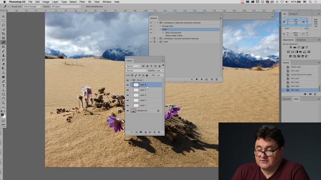This screenshot has width=321, height=180.
Task: Click the type layer filter icon
Action: click(151, 66)
